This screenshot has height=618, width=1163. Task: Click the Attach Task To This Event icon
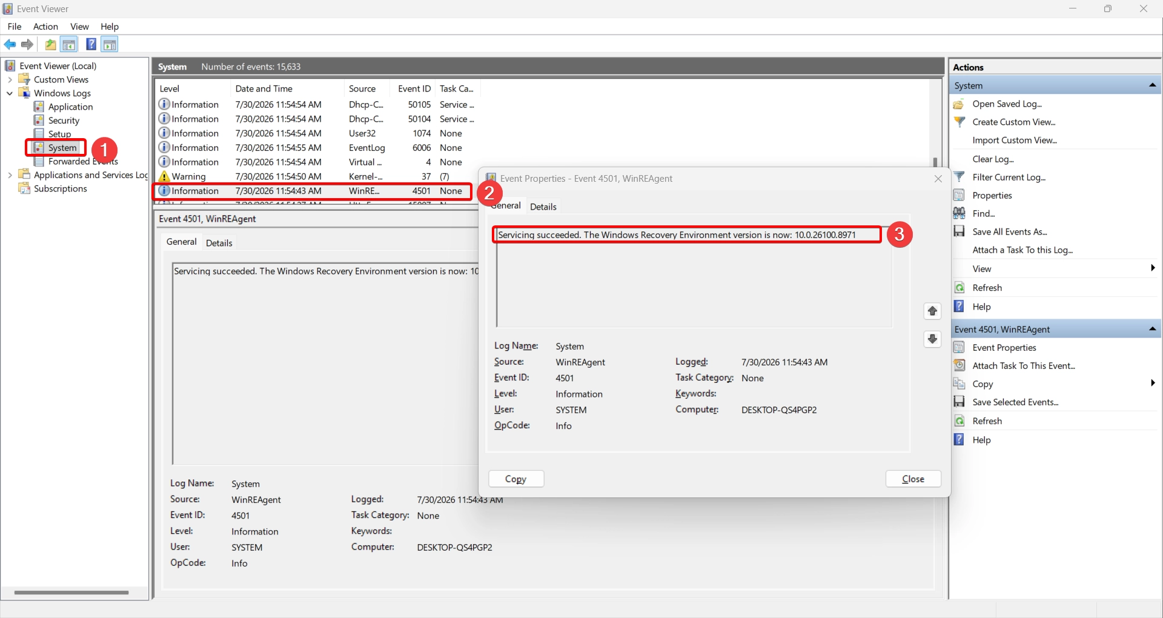click(959, 365)
